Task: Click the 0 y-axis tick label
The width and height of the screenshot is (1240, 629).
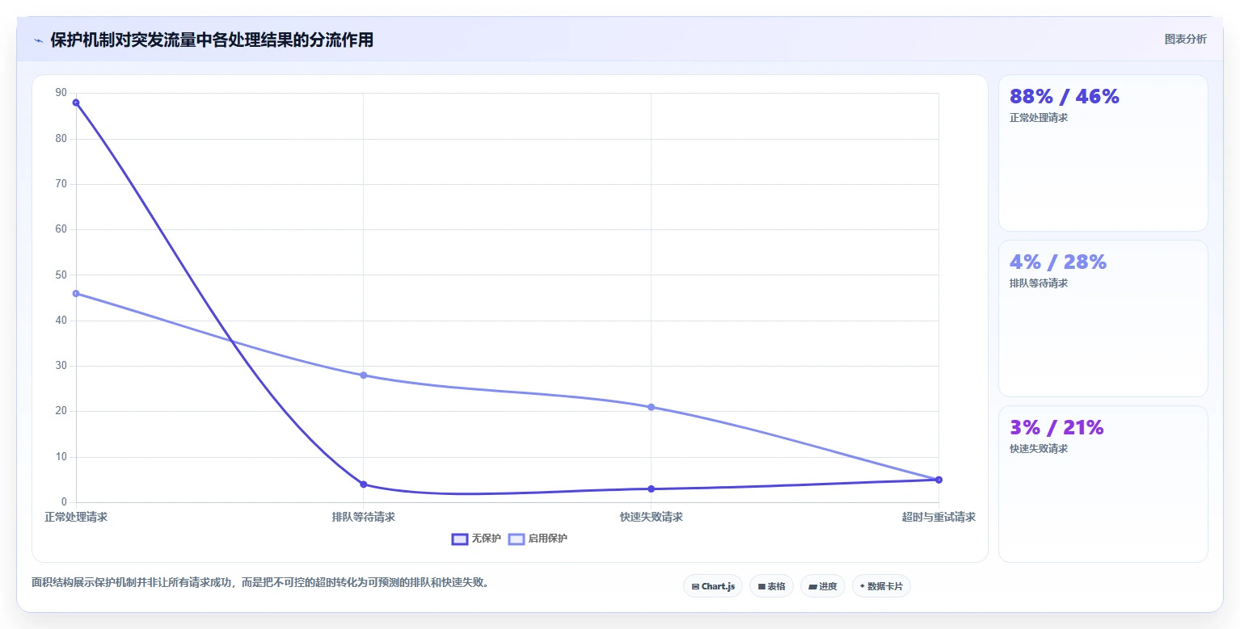Action: [65, 502]
